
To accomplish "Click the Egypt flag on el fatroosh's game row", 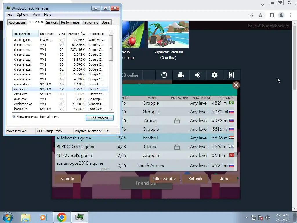I will (x=231, y=138).
